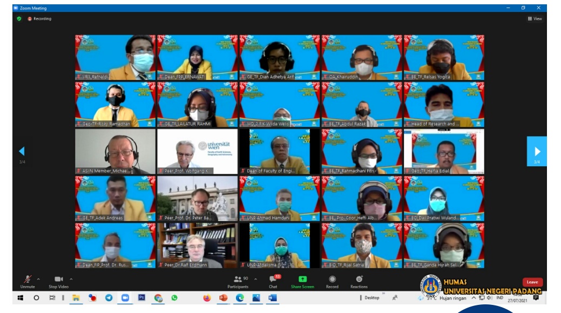Toggle Stop Video camera button
The width and height of the screenshot is (561, 313).
coord(58,280)
